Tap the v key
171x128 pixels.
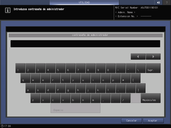pyautogui.click(x=65, y=98)
